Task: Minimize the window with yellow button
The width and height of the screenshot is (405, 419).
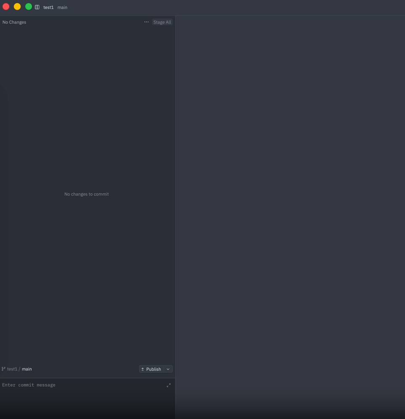Action: click(x=17, y=7)
